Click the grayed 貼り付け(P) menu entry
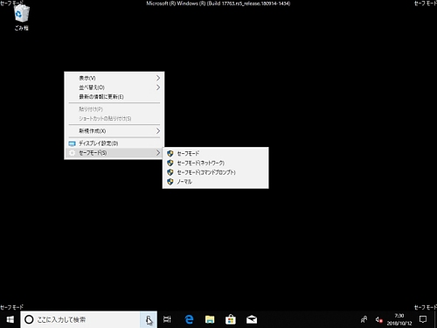The width and height of the screenshot is (437, 328). click(x=114, y=109)
